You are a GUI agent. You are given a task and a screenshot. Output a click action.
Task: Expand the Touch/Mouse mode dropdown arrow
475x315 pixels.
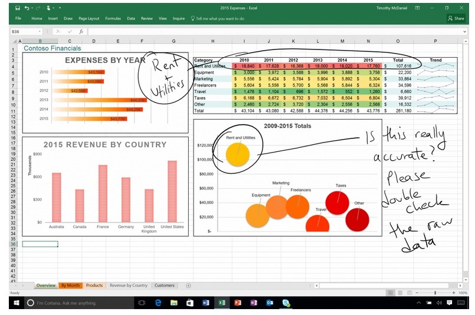54,8
